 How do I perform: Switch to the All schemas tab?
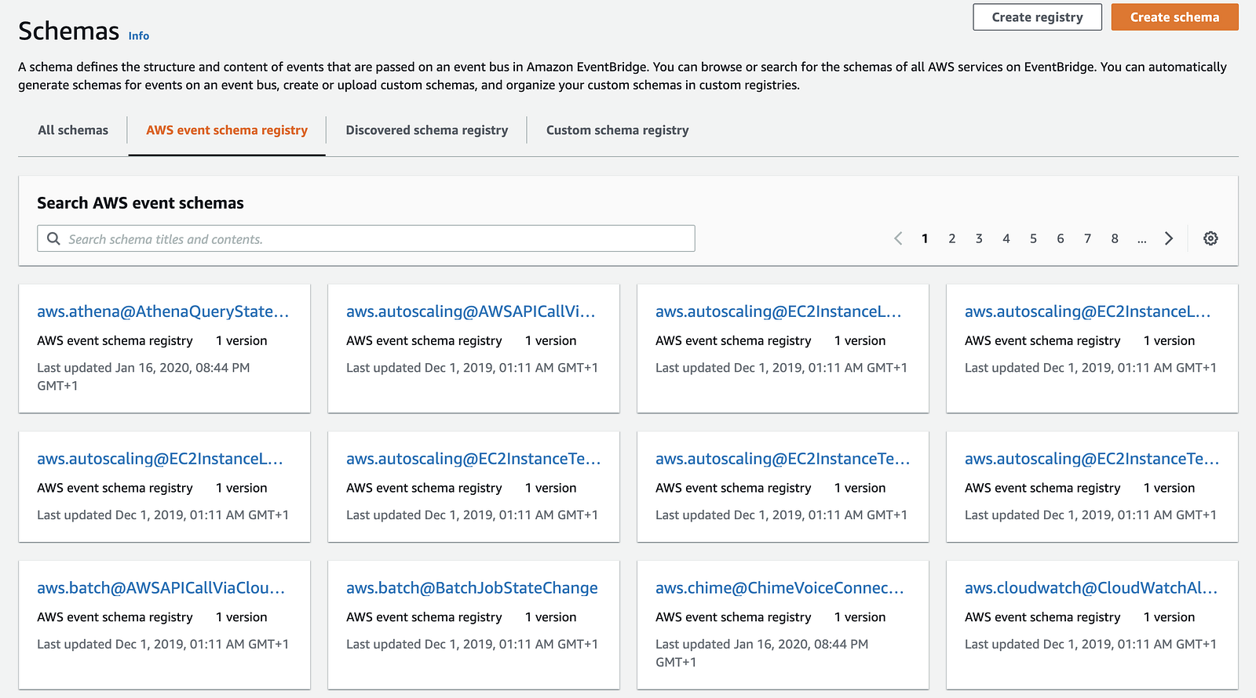pos(73,130)
